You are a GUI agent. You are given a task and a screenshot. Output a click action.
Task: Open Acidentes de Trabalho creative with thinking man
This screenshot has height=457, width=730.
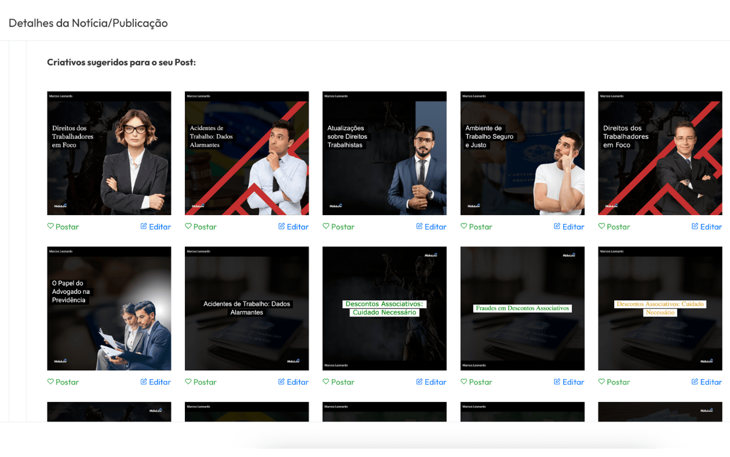tap(247, 153)
